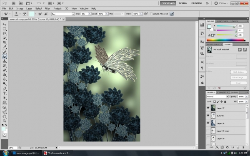
Task: Click the Windows Start button
Action: click(x=5, y=153)
